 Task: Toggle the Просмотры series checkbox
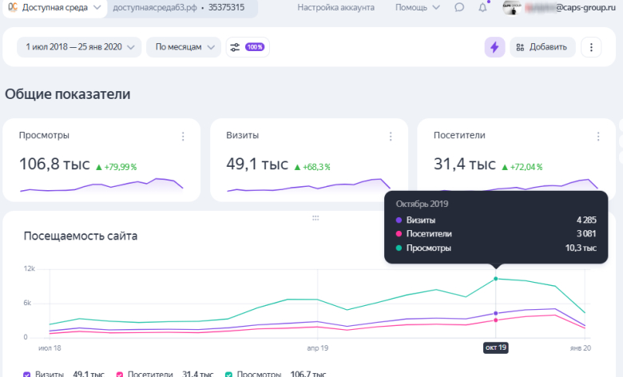click(x=228, y=374)
